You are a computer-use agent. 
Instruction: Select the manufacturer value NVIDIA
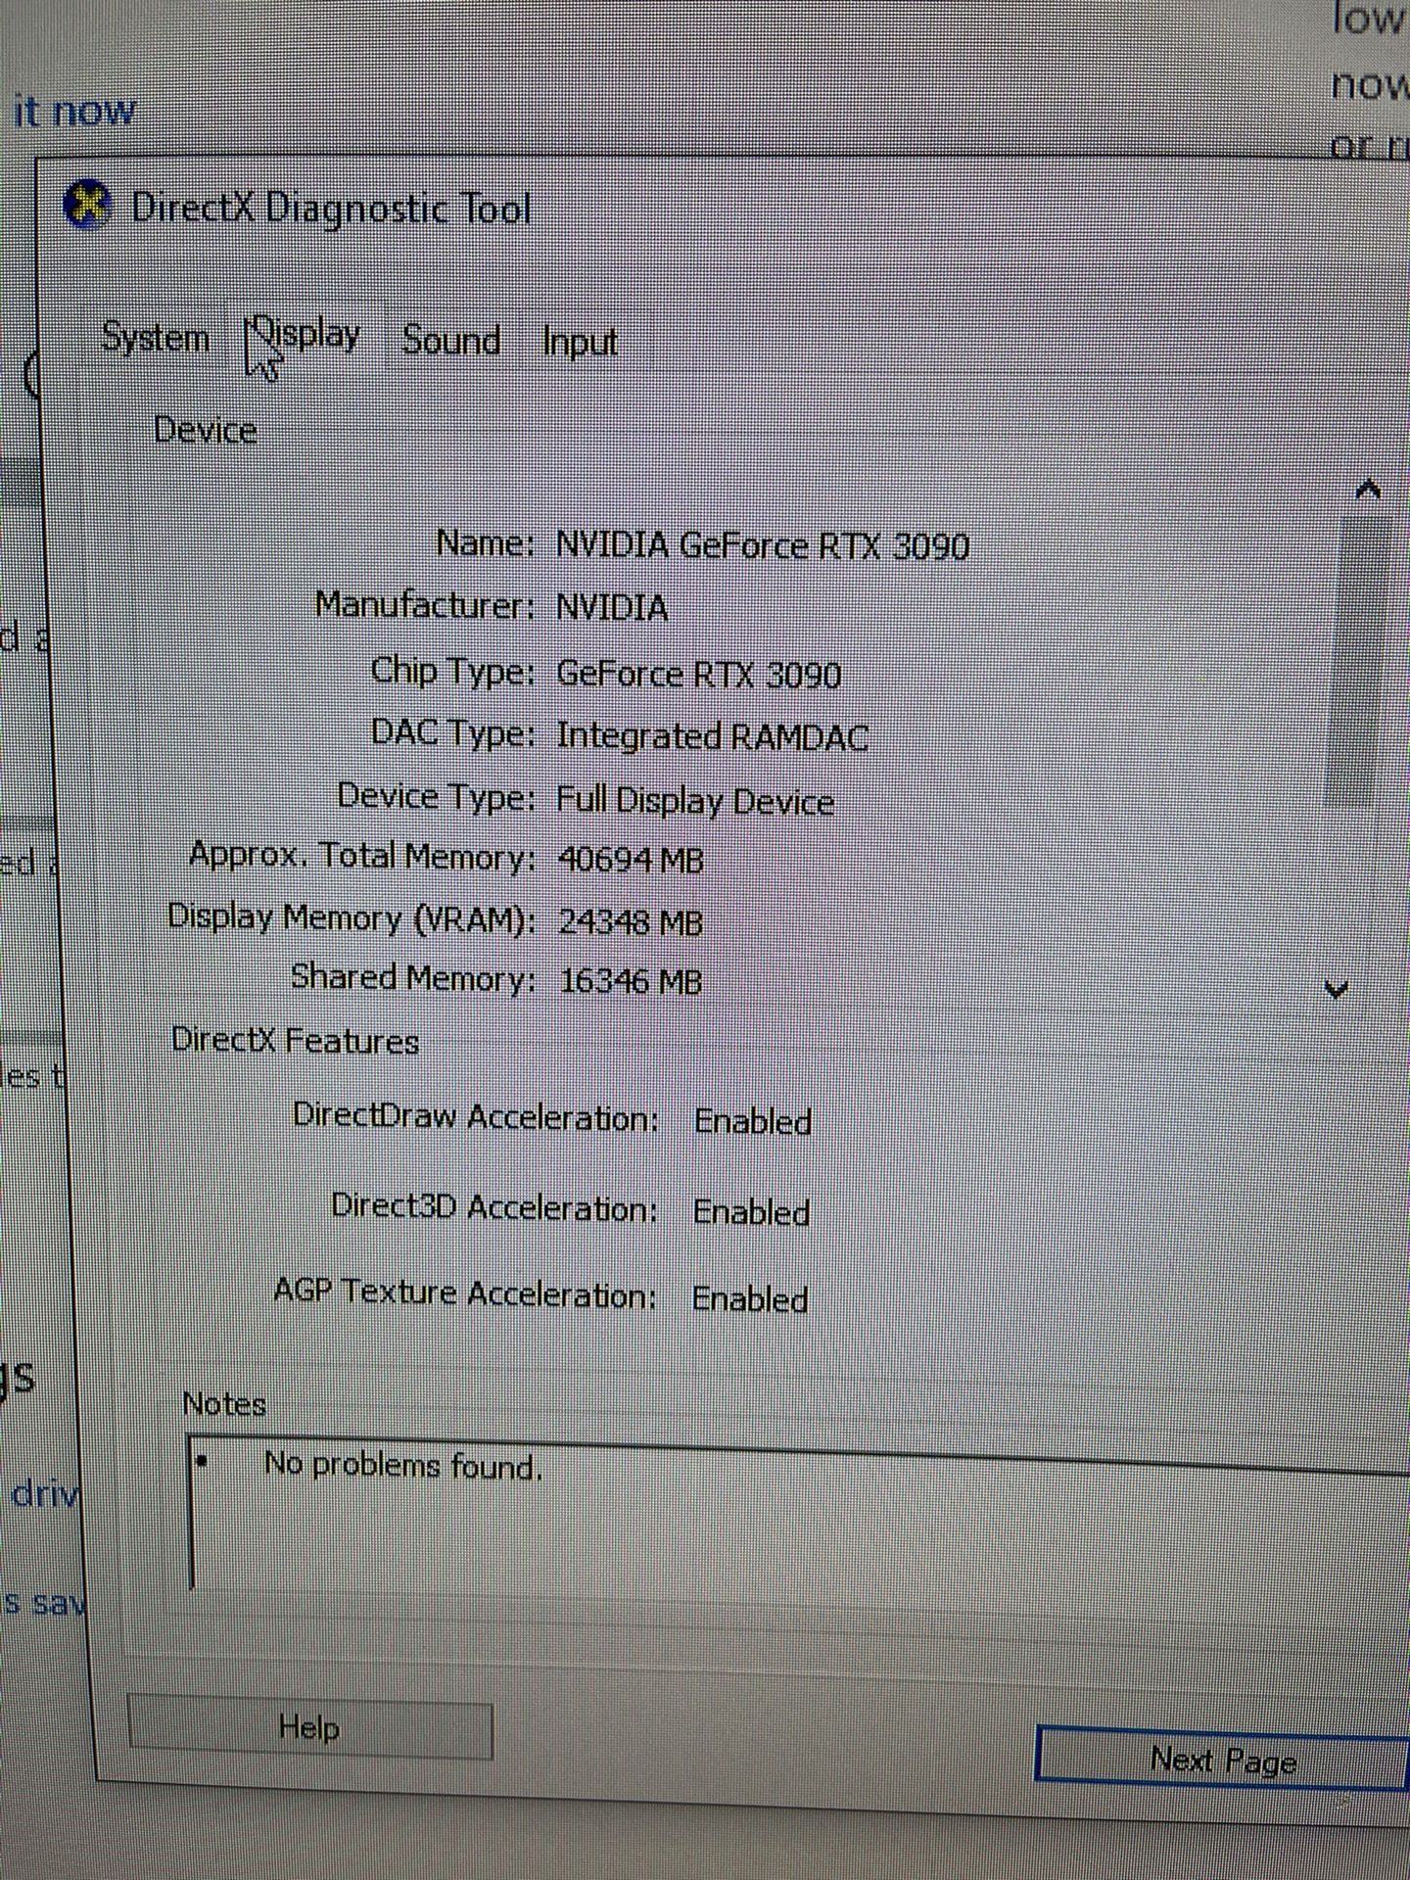(612, 608)
